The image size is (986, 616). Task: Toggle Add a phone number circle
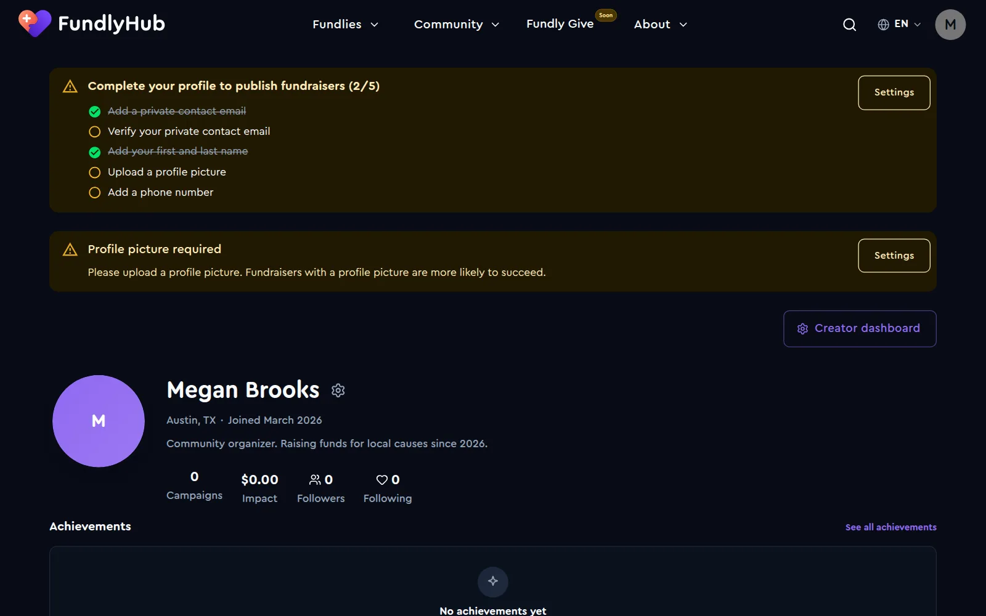point(95,193)
